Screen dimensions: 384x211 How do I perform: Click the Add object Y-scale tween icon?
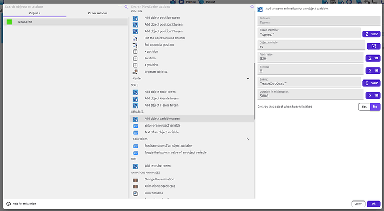[x=135, y=105]
